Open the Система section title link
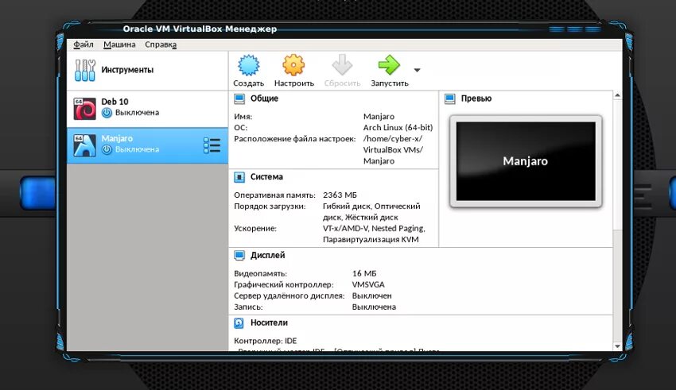This screenshot has height=390, width=676. pyautogui.click(x=266, y=176)
